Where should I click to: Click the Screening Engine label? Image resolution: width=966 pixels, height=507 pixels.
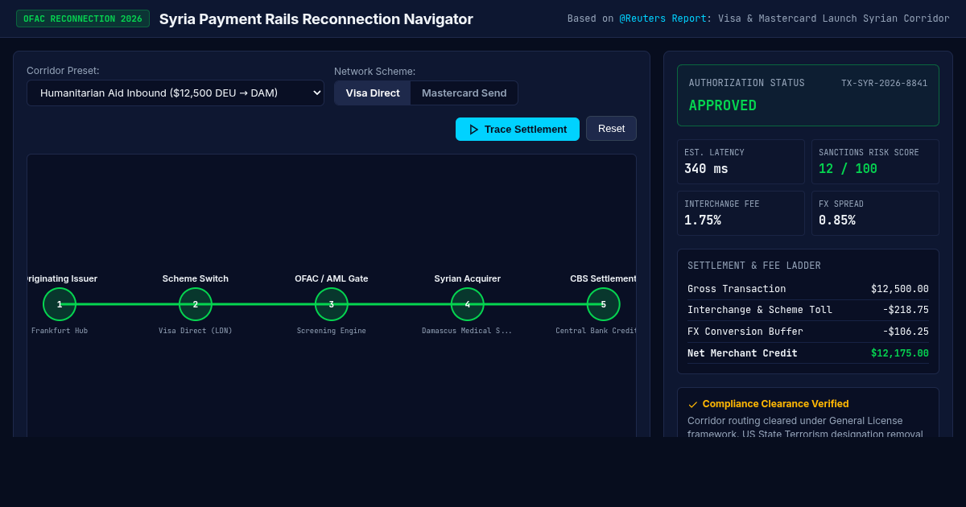point(332,331)
